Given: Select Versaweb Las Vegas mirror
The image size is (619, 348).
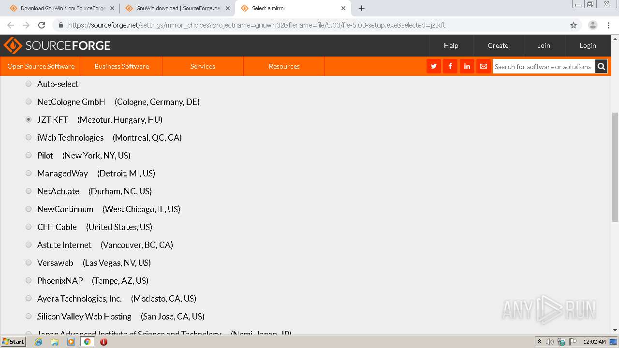Looking at the screenshot, I should click(29, 262).
